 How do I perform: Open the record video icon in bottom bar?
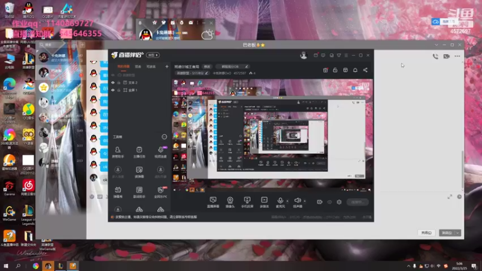pyautogui.click(x=320, y=202)
